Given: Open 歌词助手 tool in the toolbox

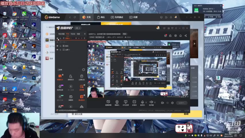Looking at the screenshot, I should coord(81,98).
